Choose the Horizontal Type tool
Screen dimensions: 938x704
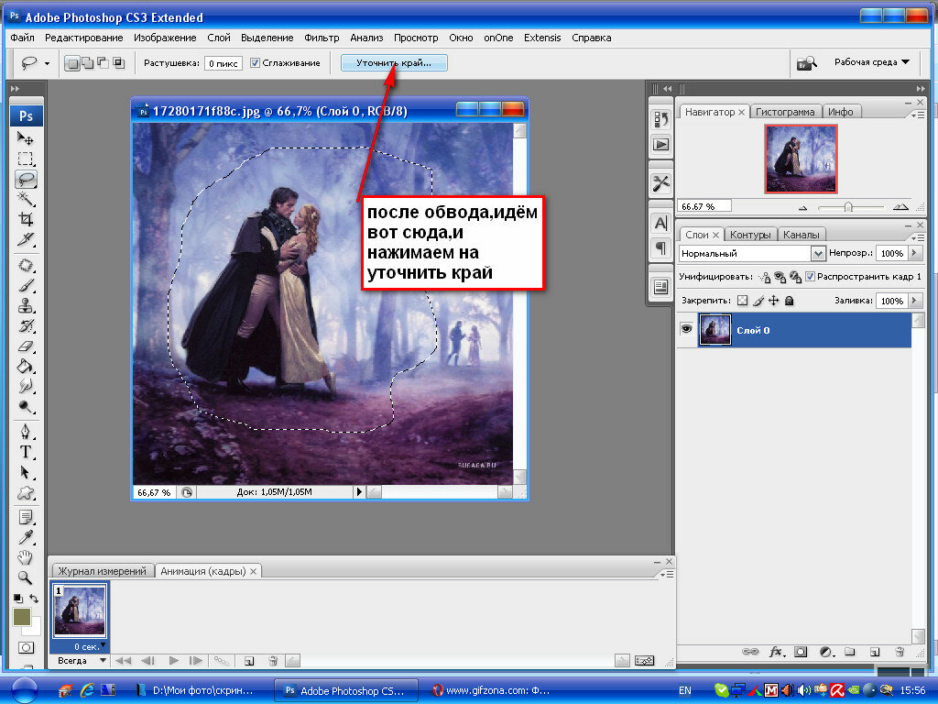point(27,452)
